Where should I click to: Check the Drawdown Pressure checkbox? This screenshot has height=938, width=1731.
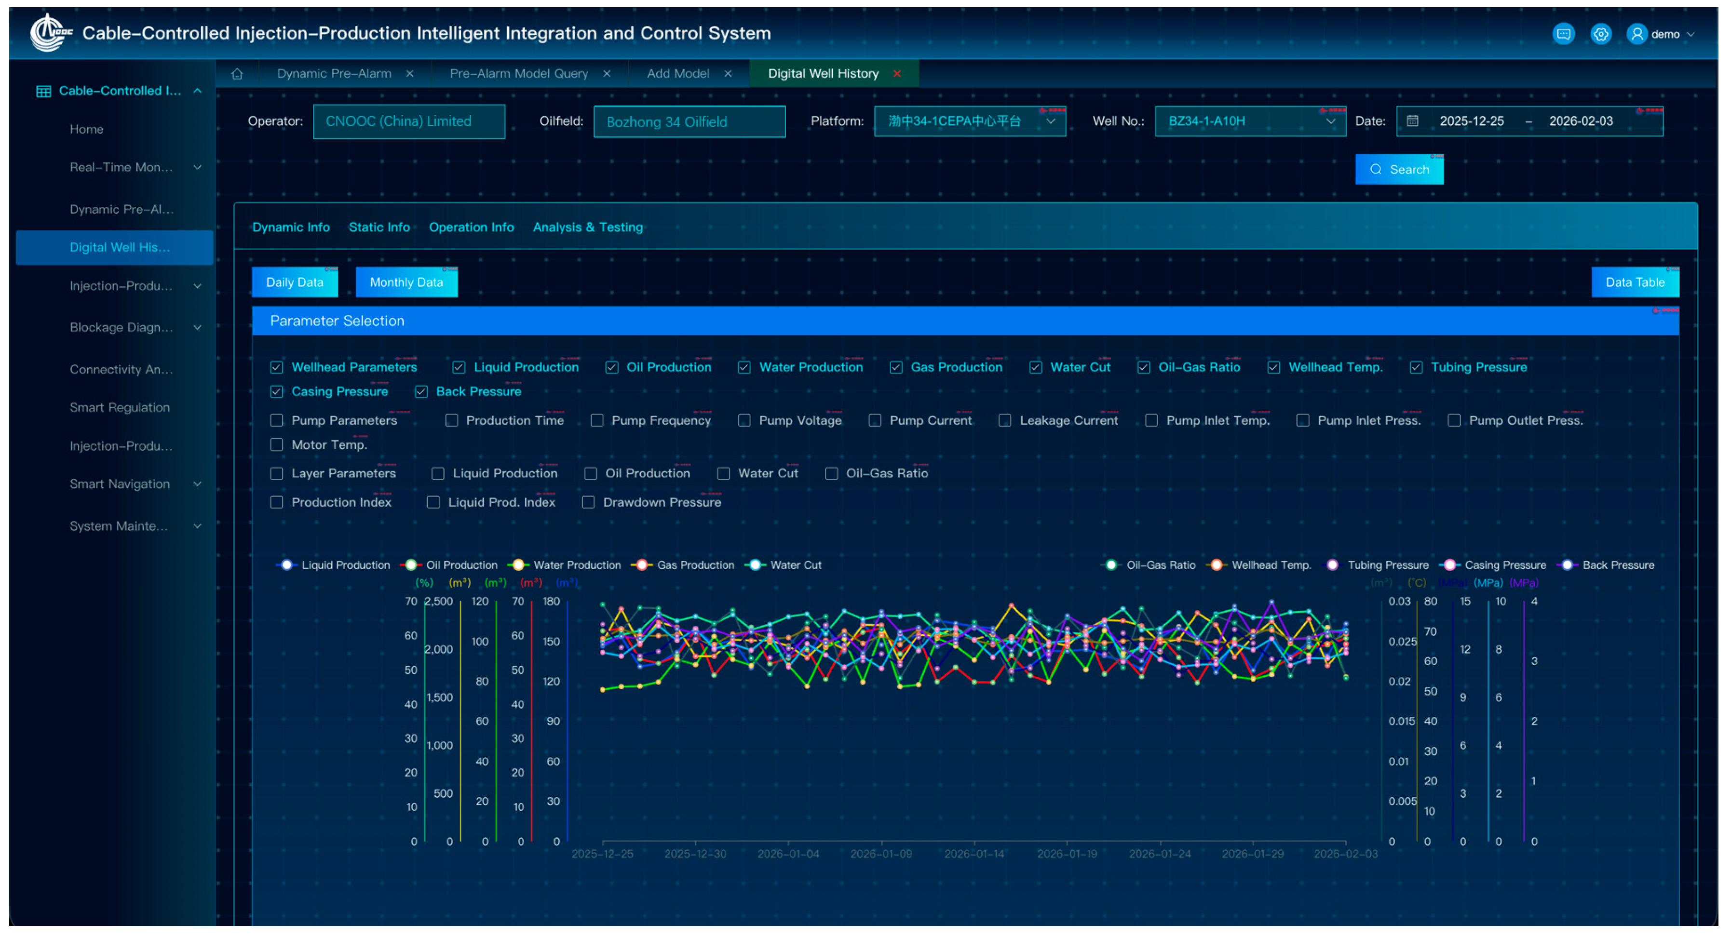tap(588, 503)
